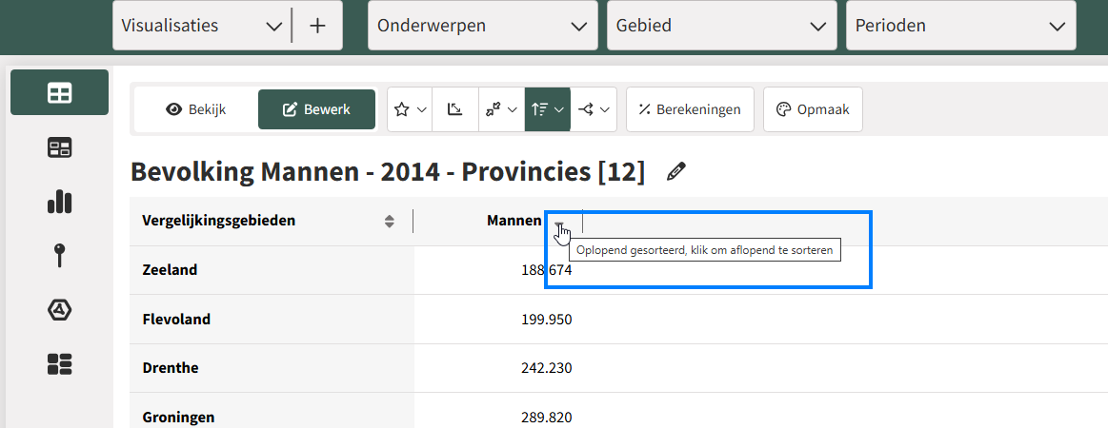Open the Onderwerpen dropdown

click(483, 26)
